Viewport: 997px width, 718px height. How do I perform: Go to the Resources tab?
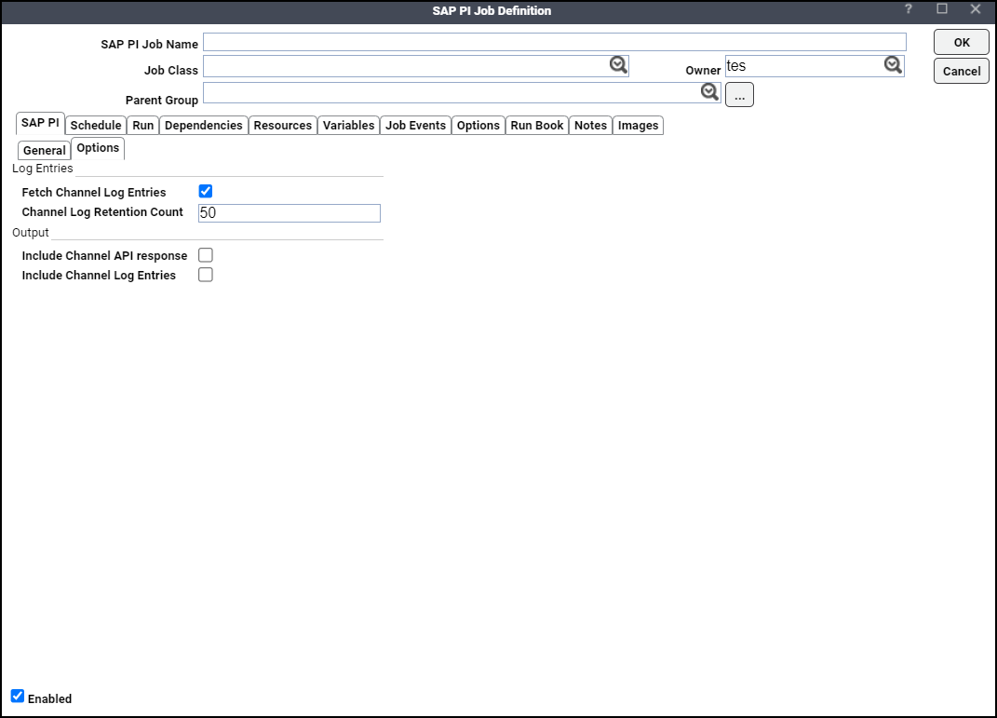pyautogui.click(x=283, y=126)
